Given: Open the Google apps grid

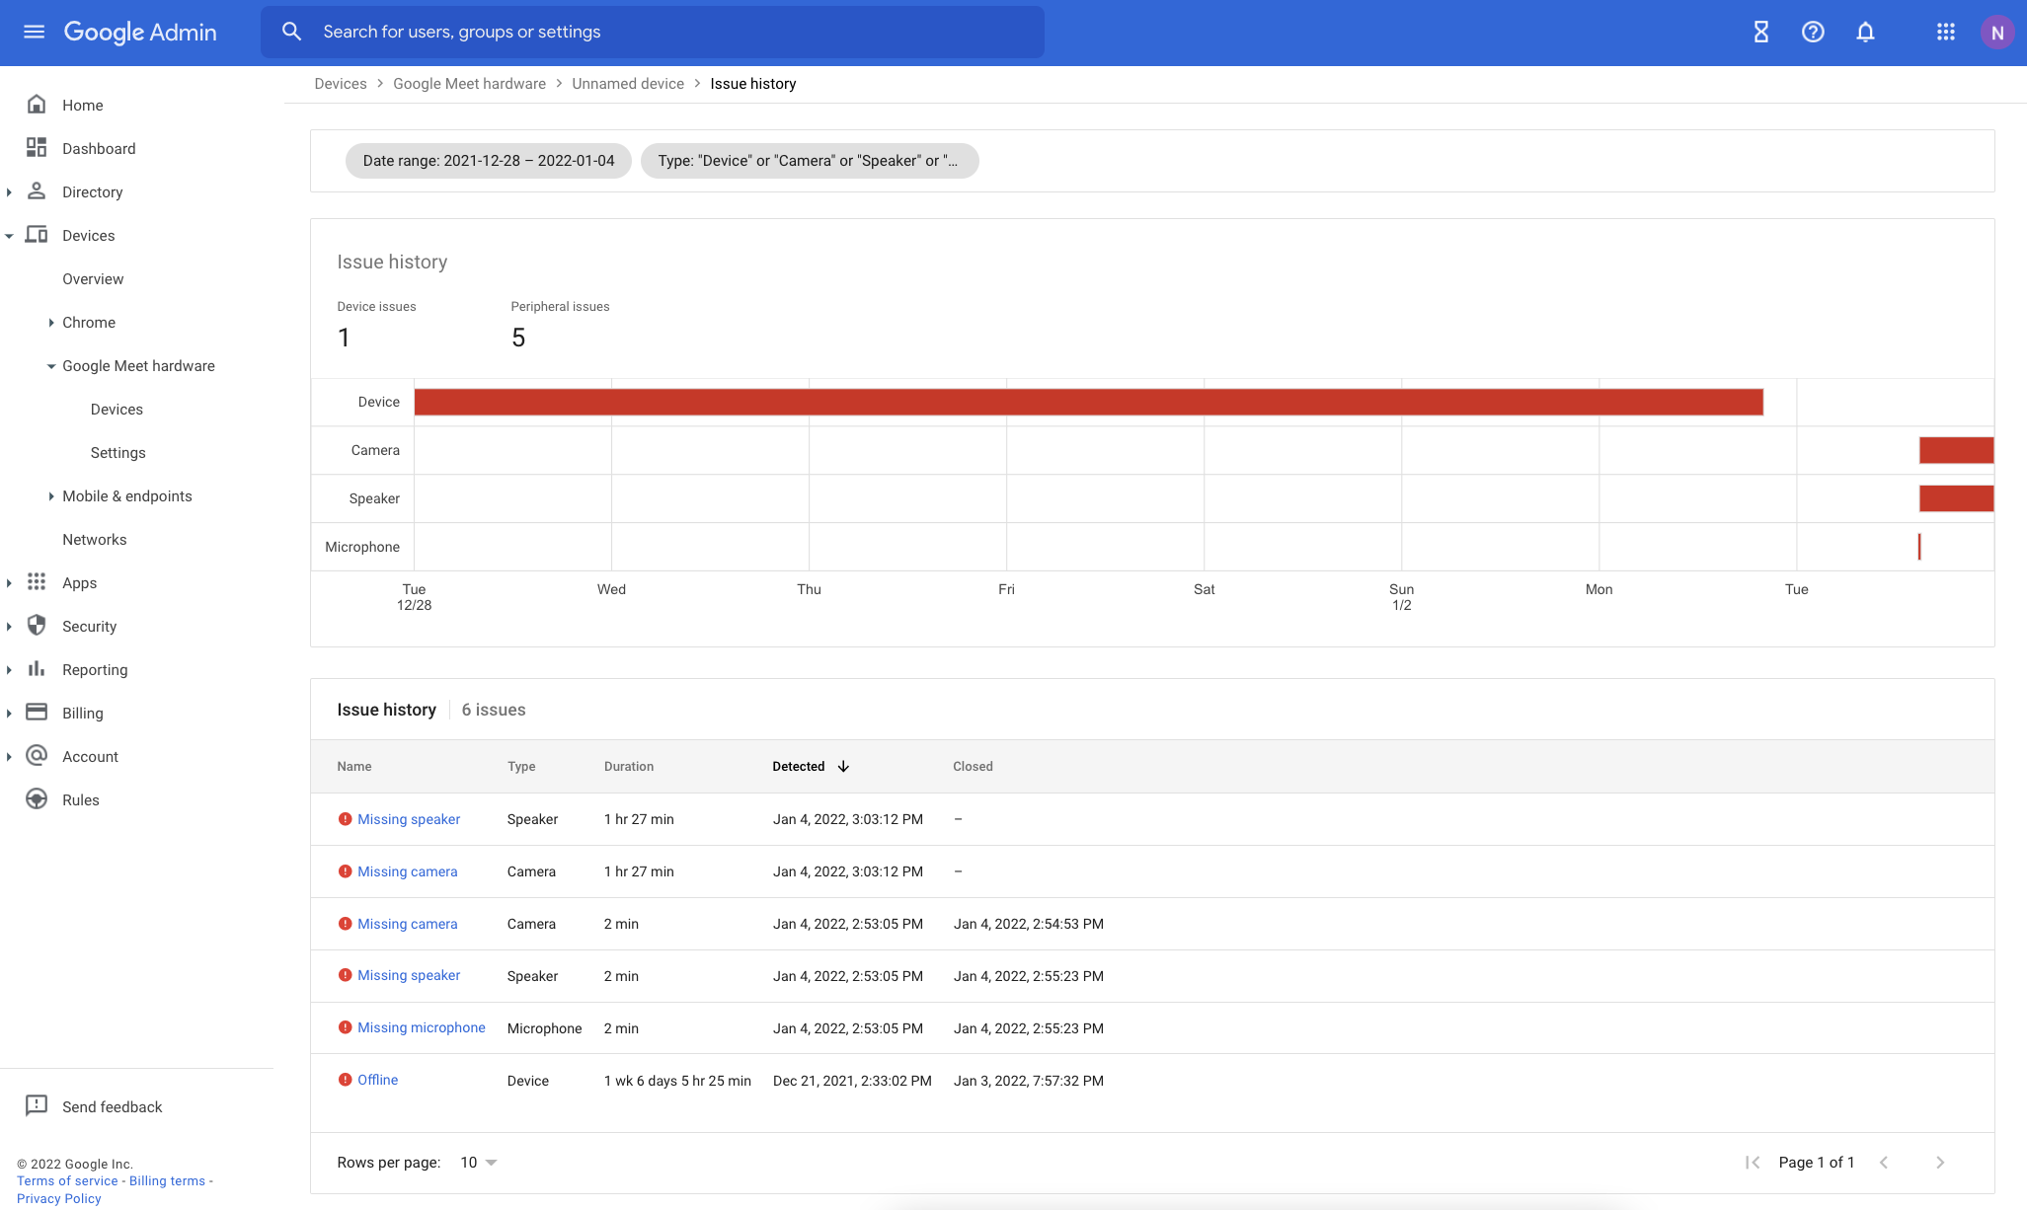Looking at the screenshot, I should coord(1945,32).
